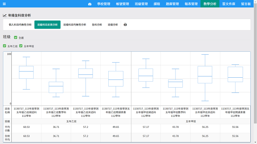Click the 五年乙班 閱讀素養 box plot

tap(116, 80)
